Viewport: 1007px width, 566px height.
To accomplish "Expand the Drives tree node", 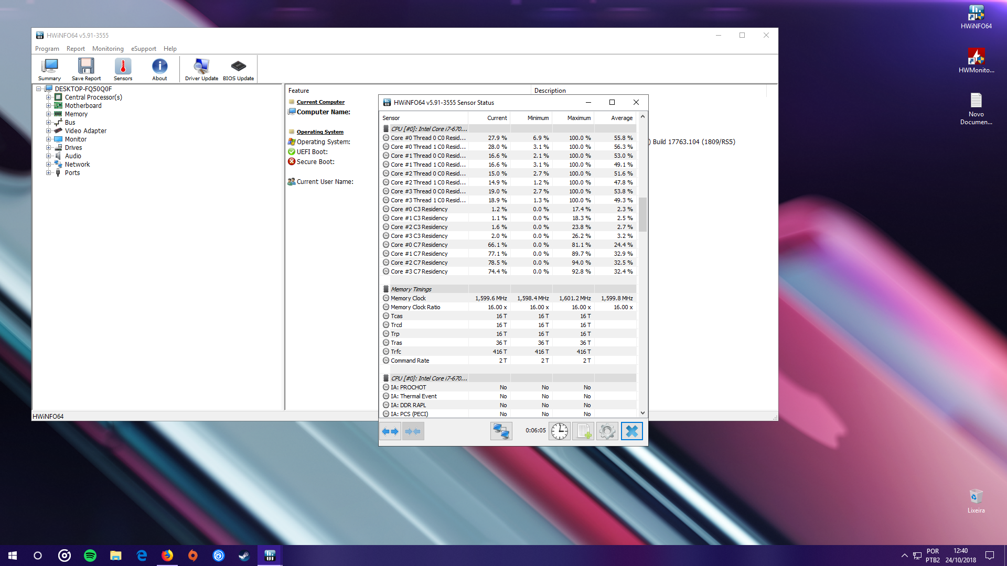I will [48, 148].
